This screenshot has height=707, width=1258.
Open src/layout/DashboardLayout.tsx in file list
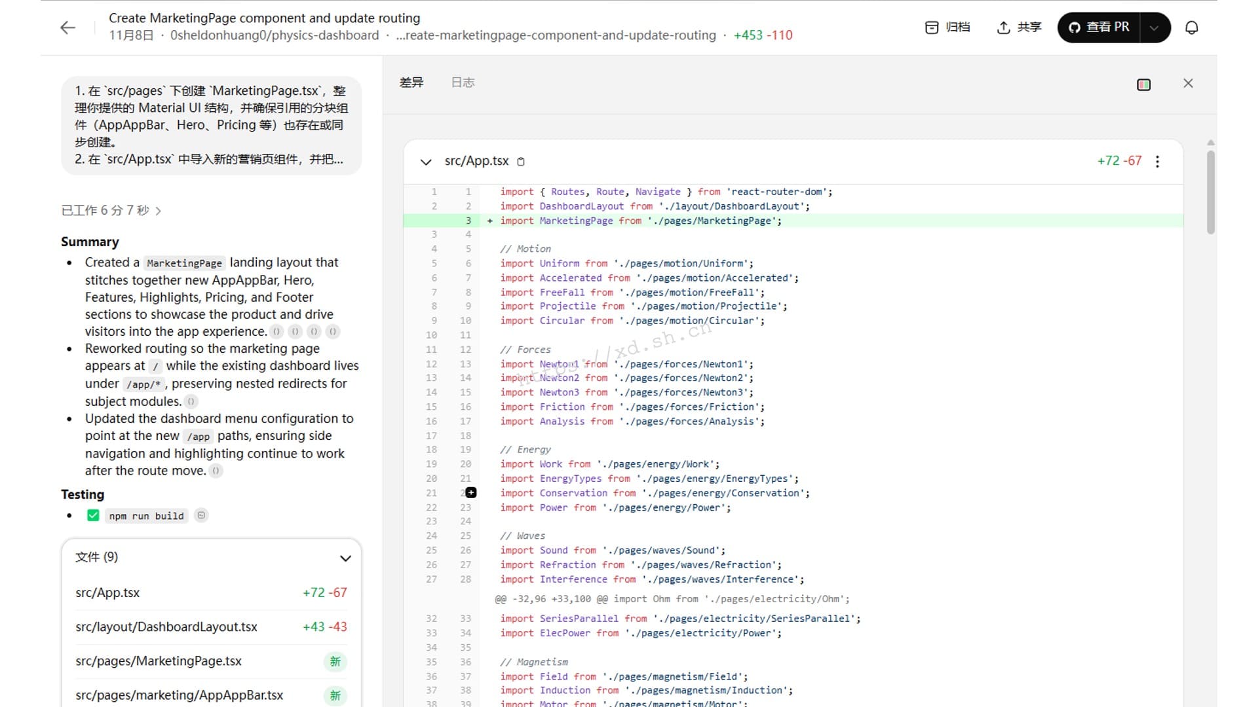coord(166,626)
